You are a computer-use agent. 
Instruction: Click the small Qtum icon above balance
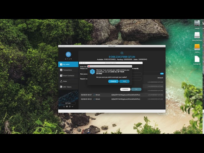click(x=122, y=53)
